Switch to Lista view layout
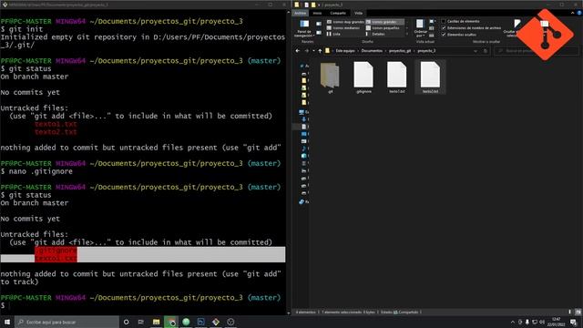Image resolution: width=583 pixels, height=328 pixels. click(x=333, y=34)
